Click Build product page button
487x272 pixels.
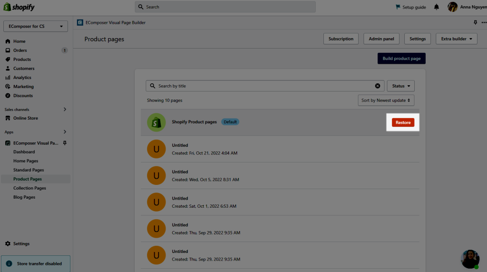click(401, 59)
